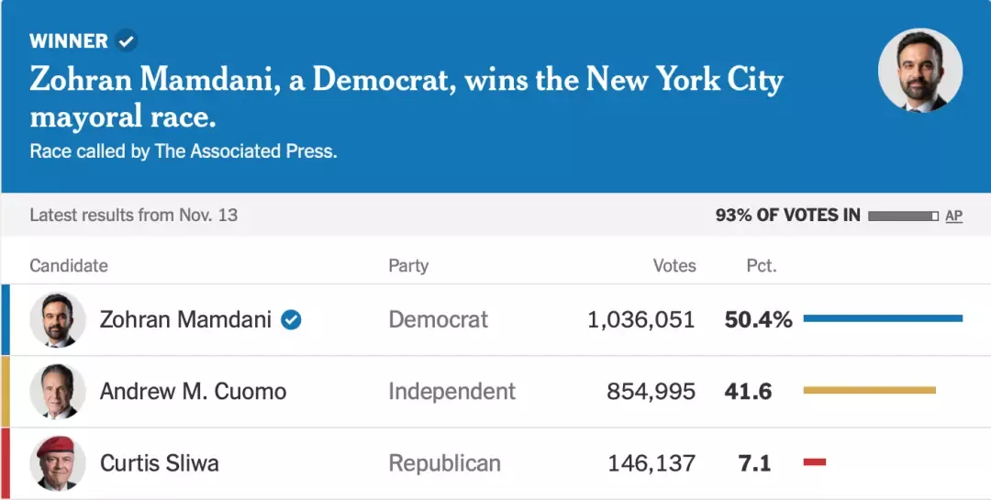
Task: Click the checkmark icon beside WINNER
Action: pos(127,41)
